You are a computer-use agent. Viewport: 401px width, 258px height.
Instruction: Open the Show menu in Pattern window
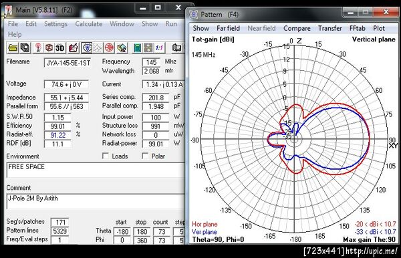[x=201, y=28]
